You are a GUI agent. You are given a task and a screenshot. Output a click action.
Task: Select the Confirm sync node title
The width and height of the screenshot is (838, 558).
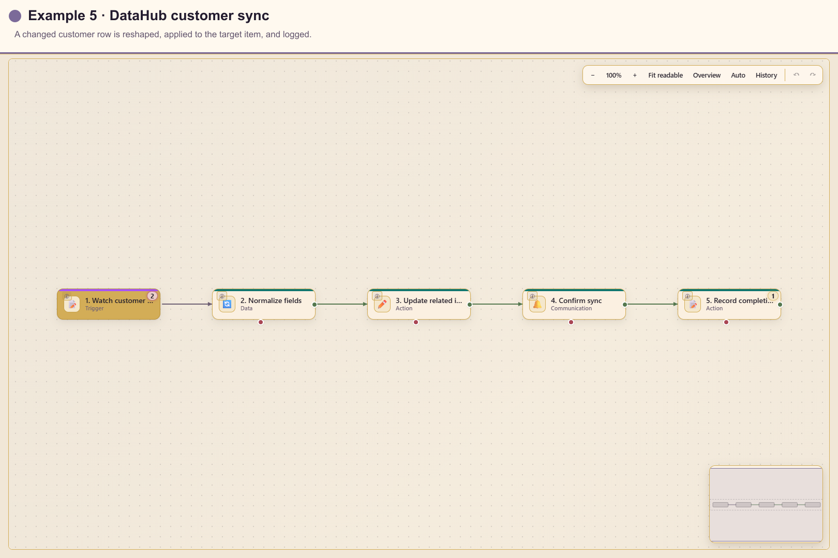coord(576,300)
